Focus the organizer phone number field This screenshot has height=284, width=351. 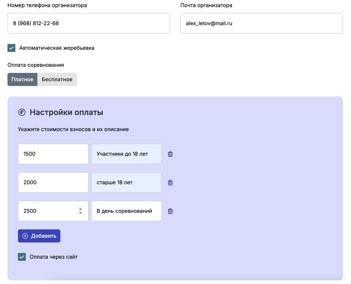click(89, 23)
